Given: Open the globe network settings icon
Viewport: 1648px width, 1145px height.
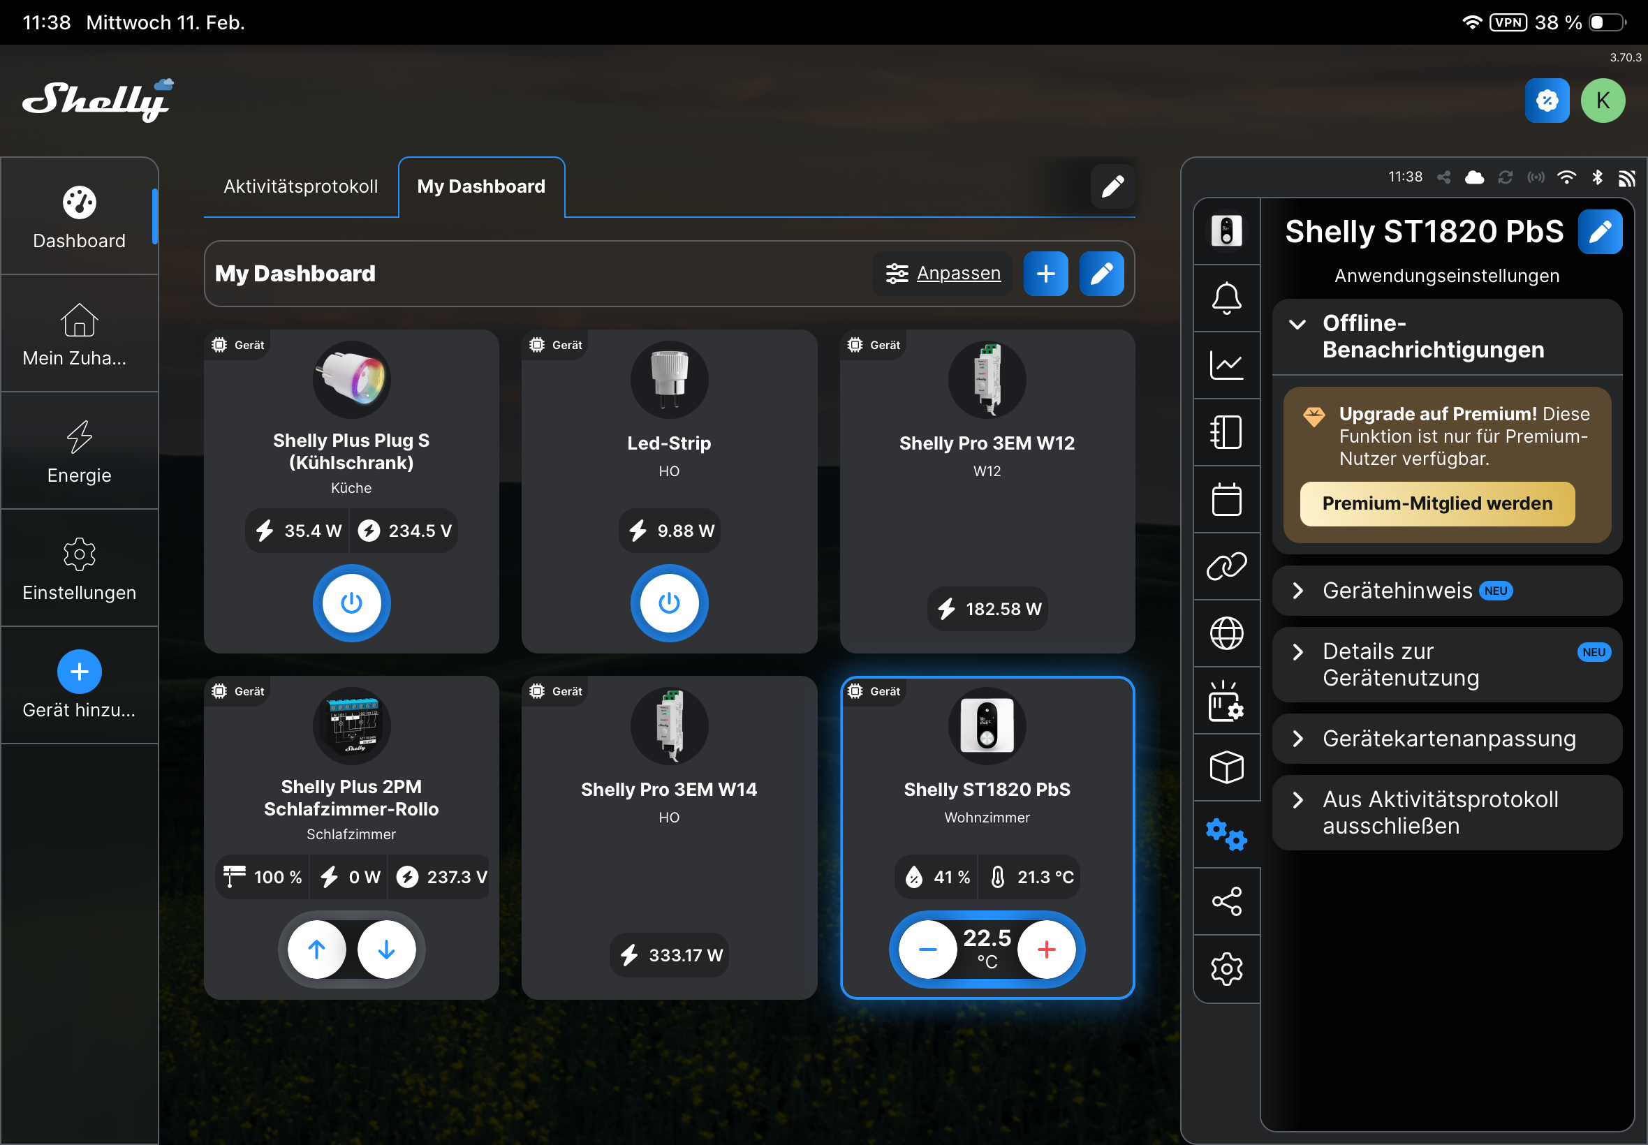Looking at the screenshot, I should pyautogui.click(x=1226, y=633).
